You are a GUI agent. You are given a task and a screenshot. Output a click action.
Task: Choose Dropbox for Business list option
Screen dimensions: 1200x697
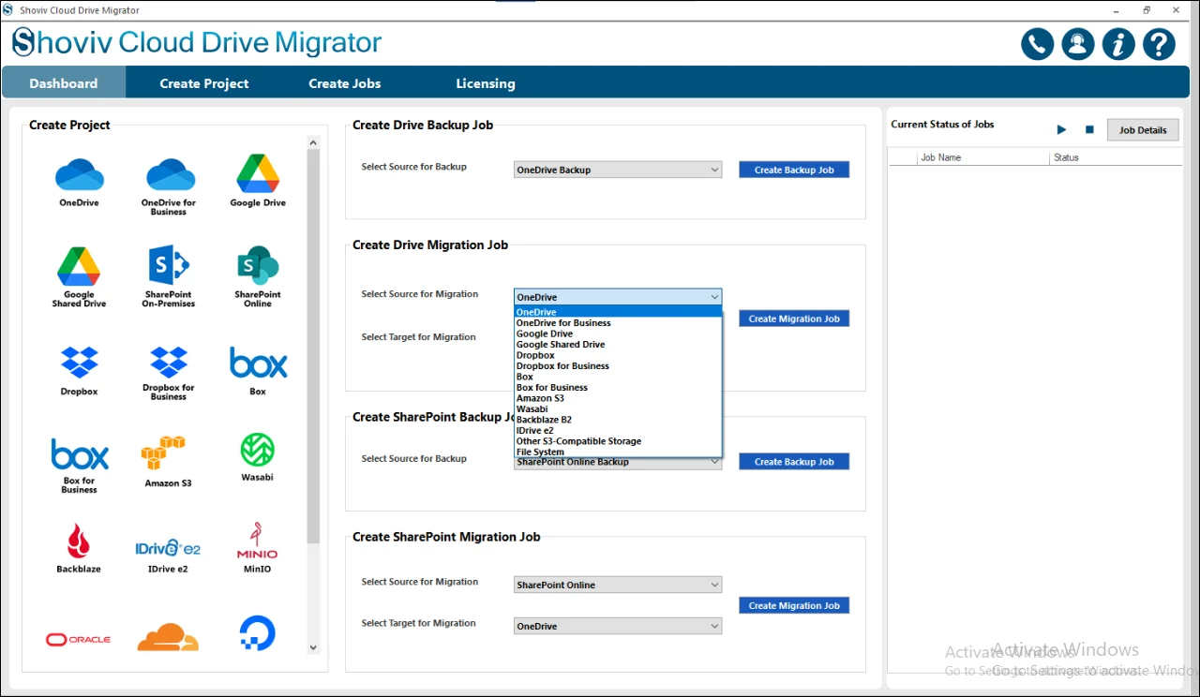pos(618,366)
